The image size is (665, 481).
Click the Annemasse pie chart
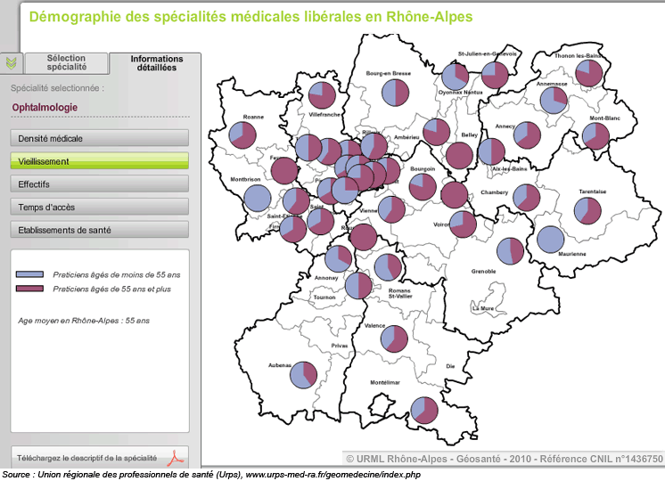pos(554,100)
